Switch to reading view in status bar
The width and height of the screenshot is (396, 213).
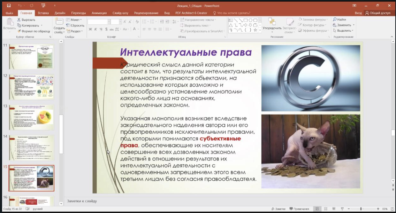click(334, 209)
